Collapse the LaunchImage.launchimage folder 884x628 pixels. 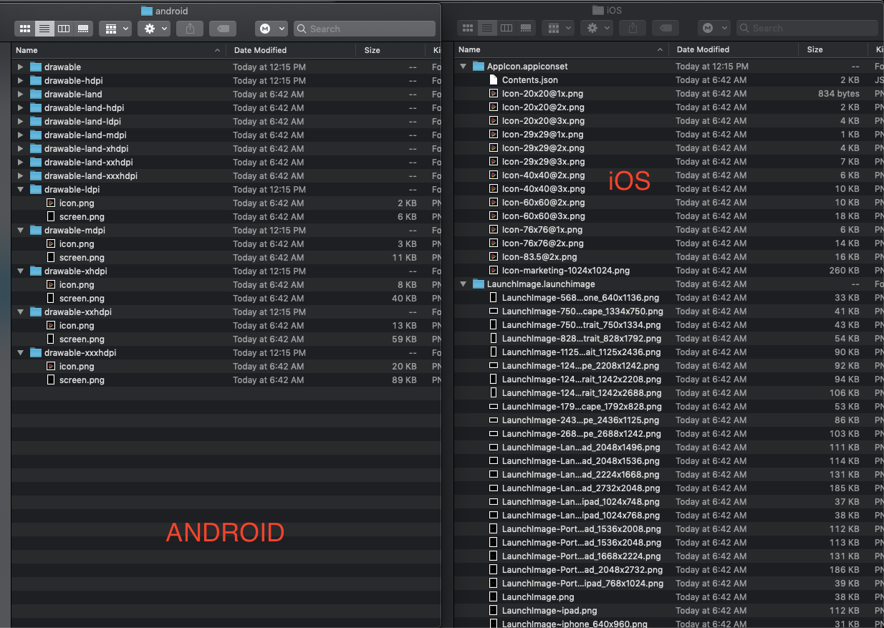click(x=463, y=284)
